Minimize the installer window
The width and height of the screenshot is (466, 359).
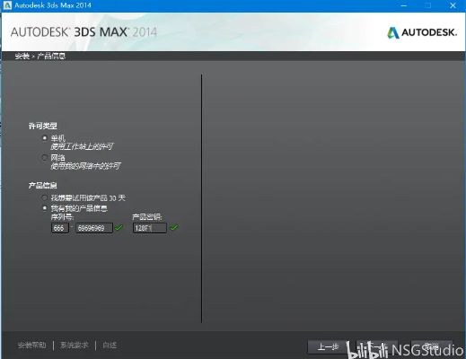403,5
